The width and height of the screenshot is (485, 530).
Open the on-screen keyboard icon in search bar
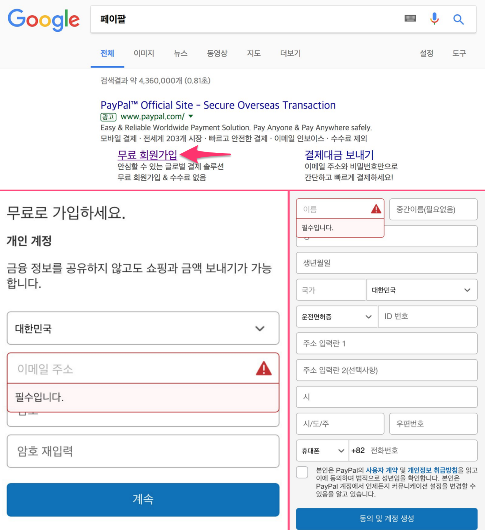point(410,19)
